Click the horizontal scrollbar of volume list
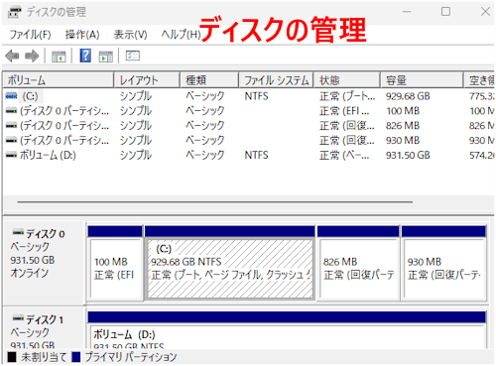The height and width of the screenshot is (366, 496). (x=215, y=201)
